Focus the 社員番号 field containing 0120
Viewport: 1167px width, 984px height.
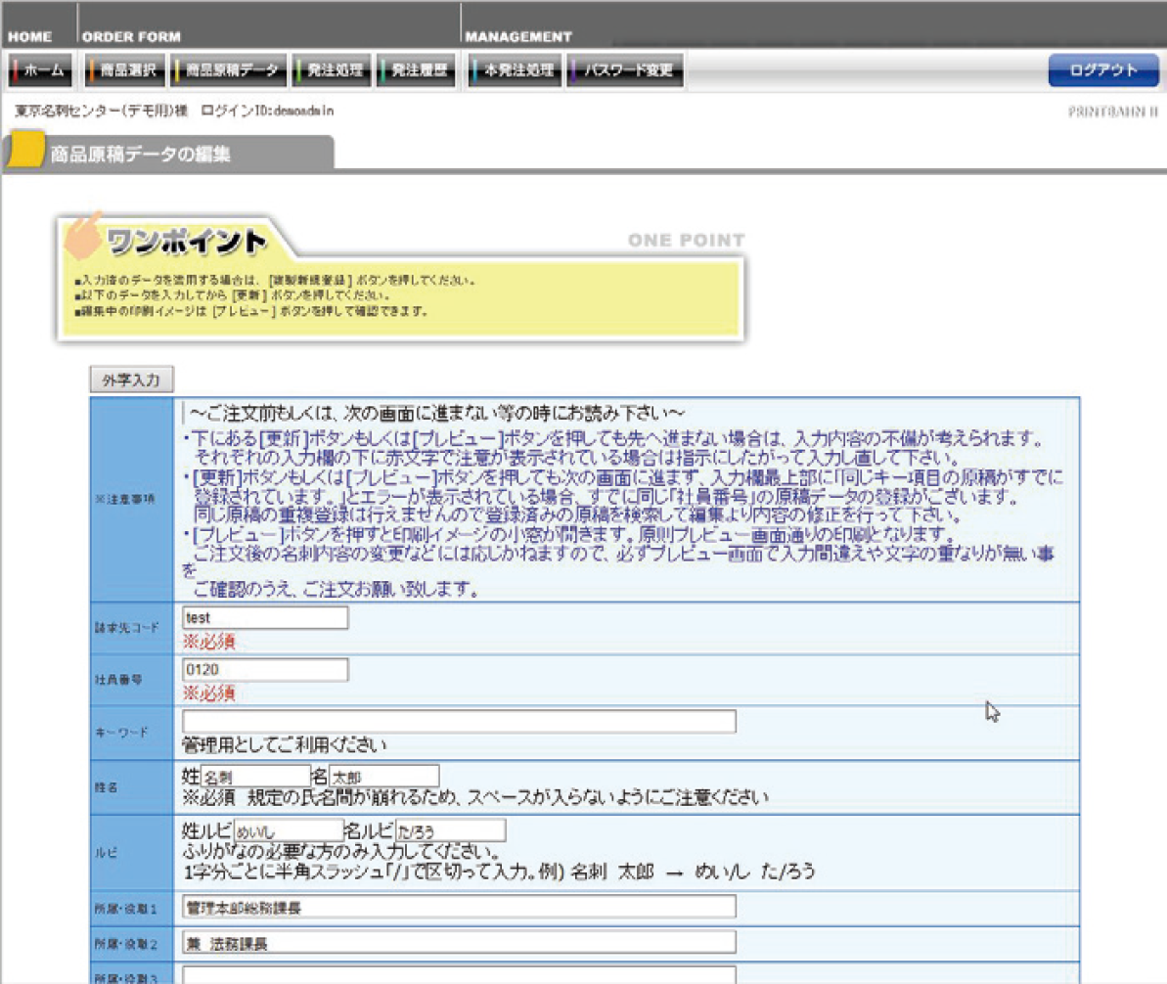click(x=265, y=670)
